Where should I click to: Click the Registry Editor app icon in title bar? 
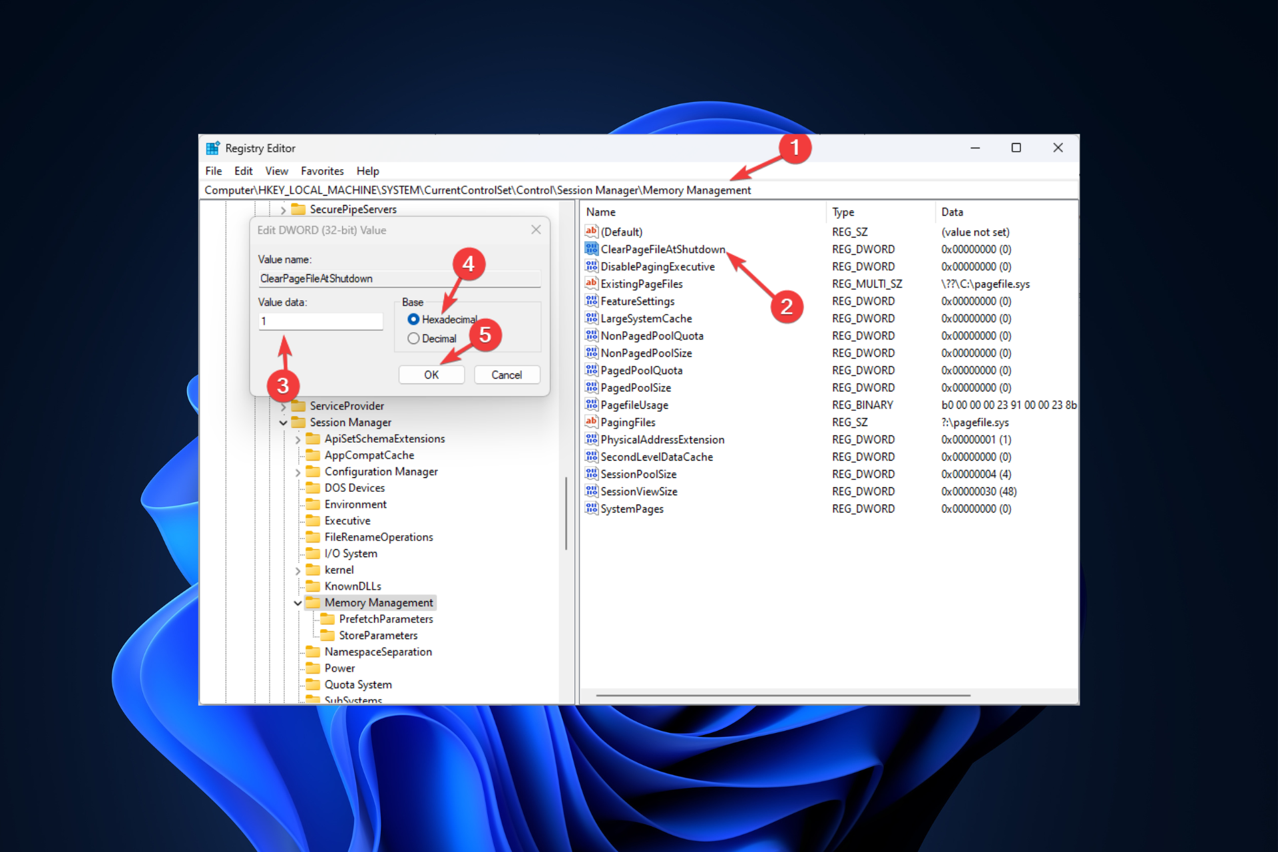point(212,148)
